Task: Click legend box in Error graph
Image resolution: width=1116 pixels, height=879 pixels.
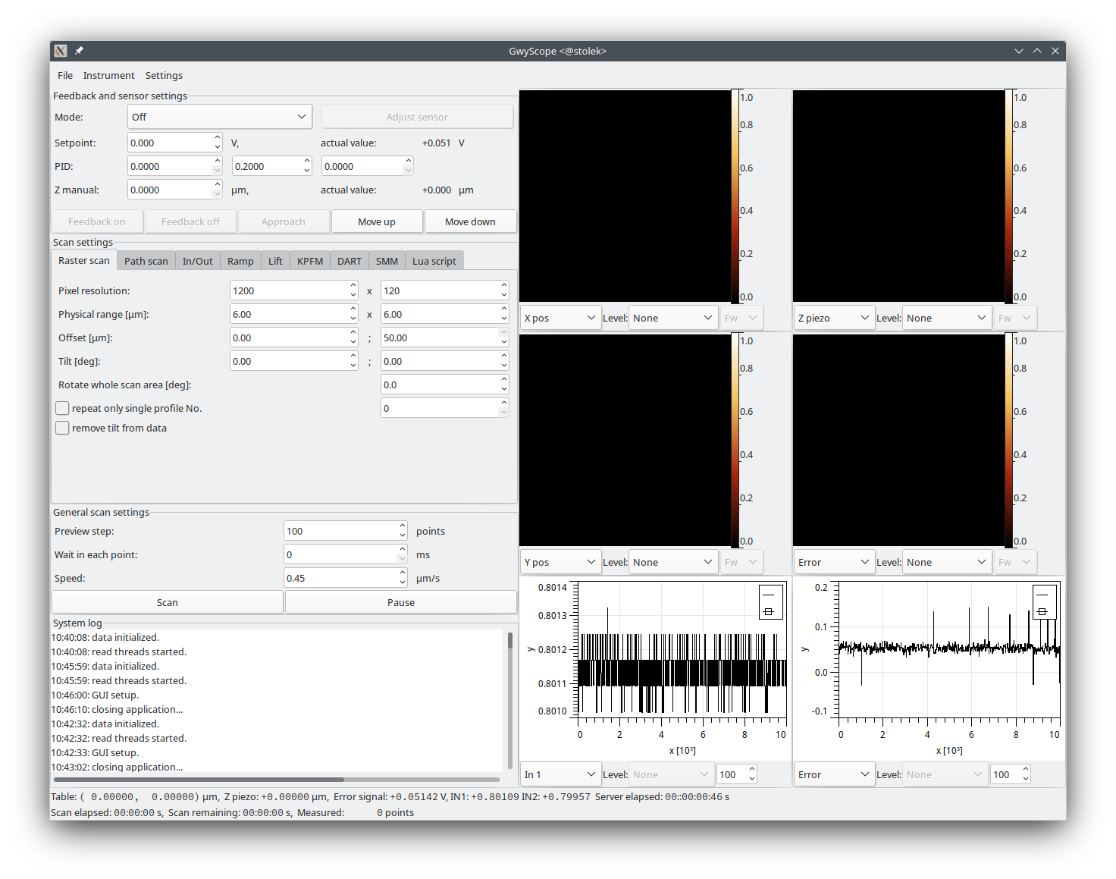Action: click(1044, 602)
